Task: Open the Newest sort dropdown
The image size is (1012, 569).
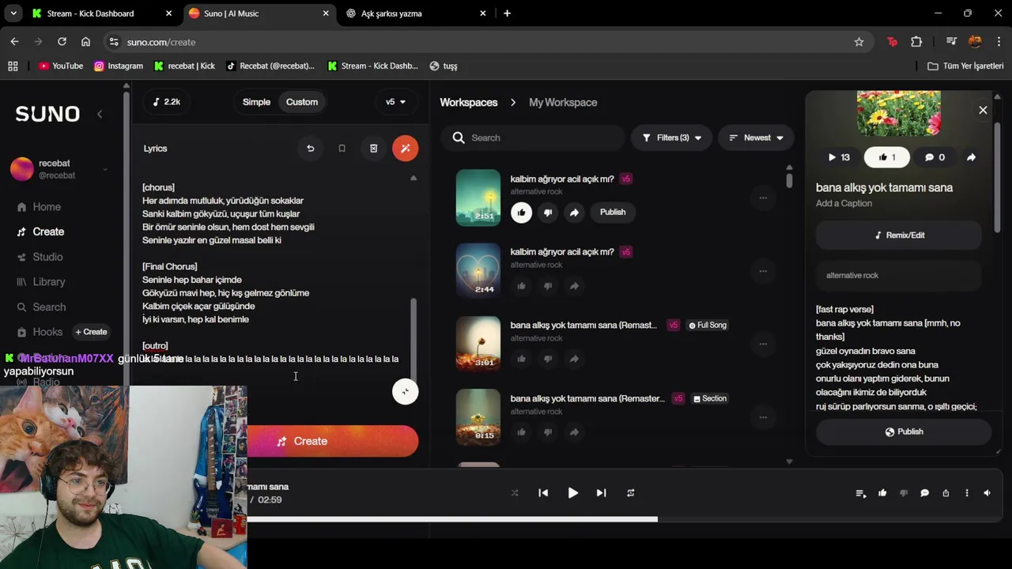Action: [756, 138]
